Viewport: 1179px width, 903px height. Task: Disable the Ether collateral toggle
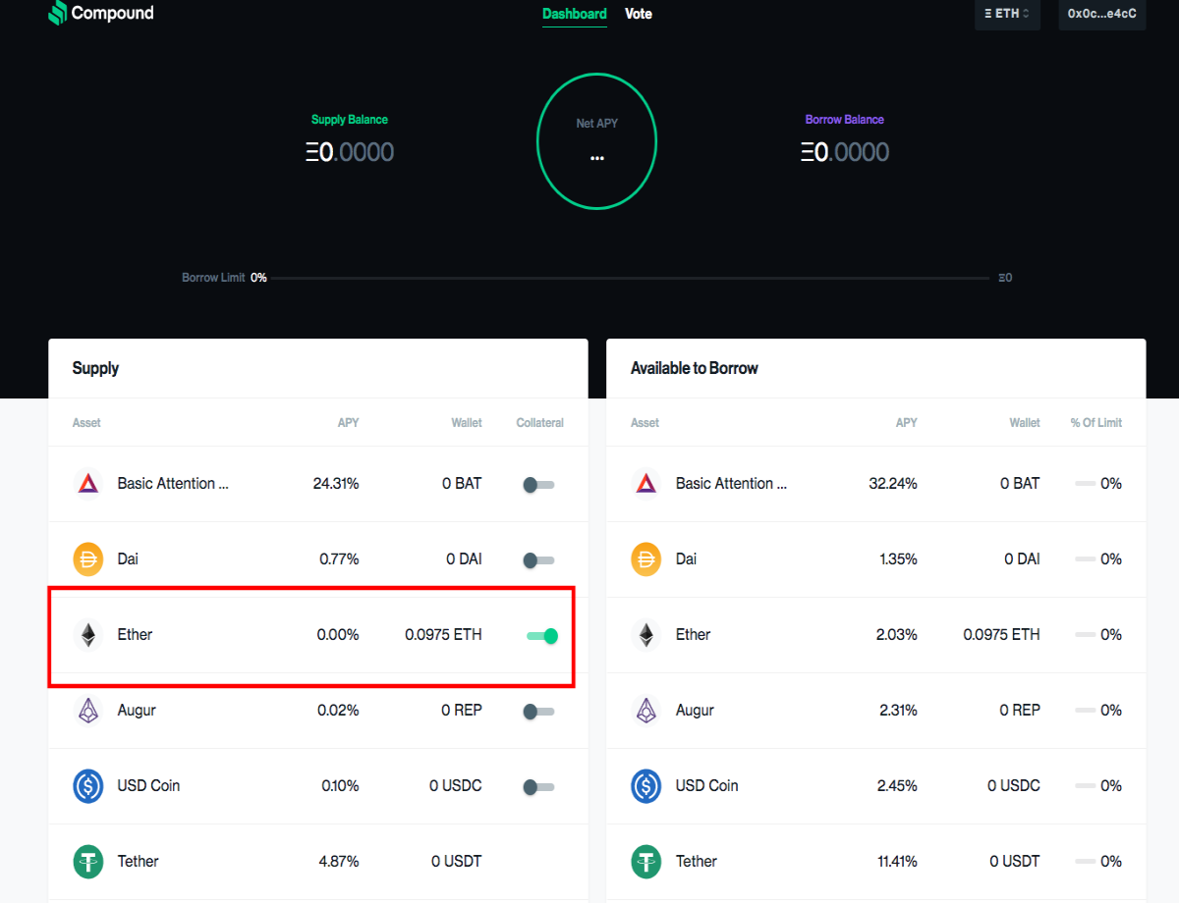pos(542,635)
